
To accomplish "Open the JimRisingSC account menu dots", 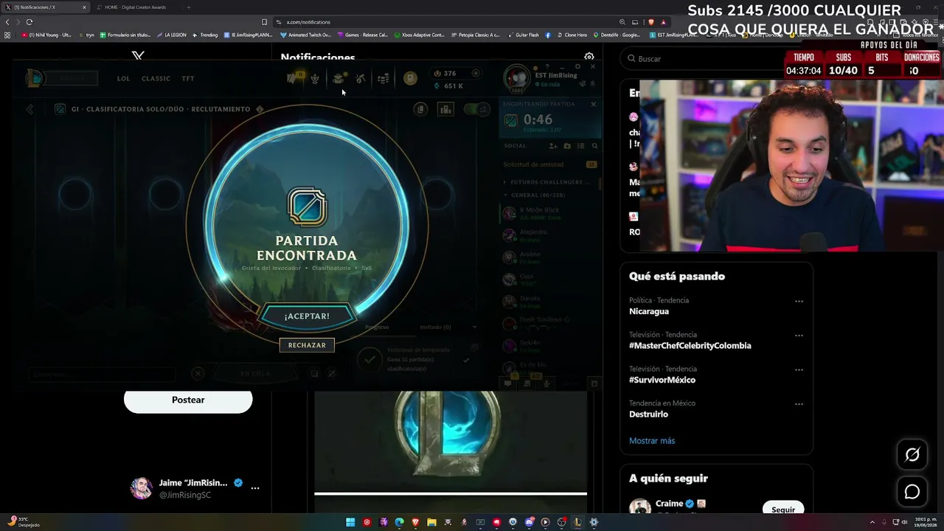I will (255, 488).
